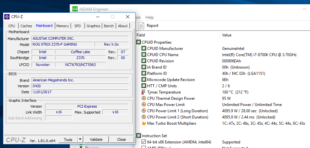Click the BIOS date 11/01/2017 field
310x148 pixels.
pyautogui.click(x=80, y=92)
